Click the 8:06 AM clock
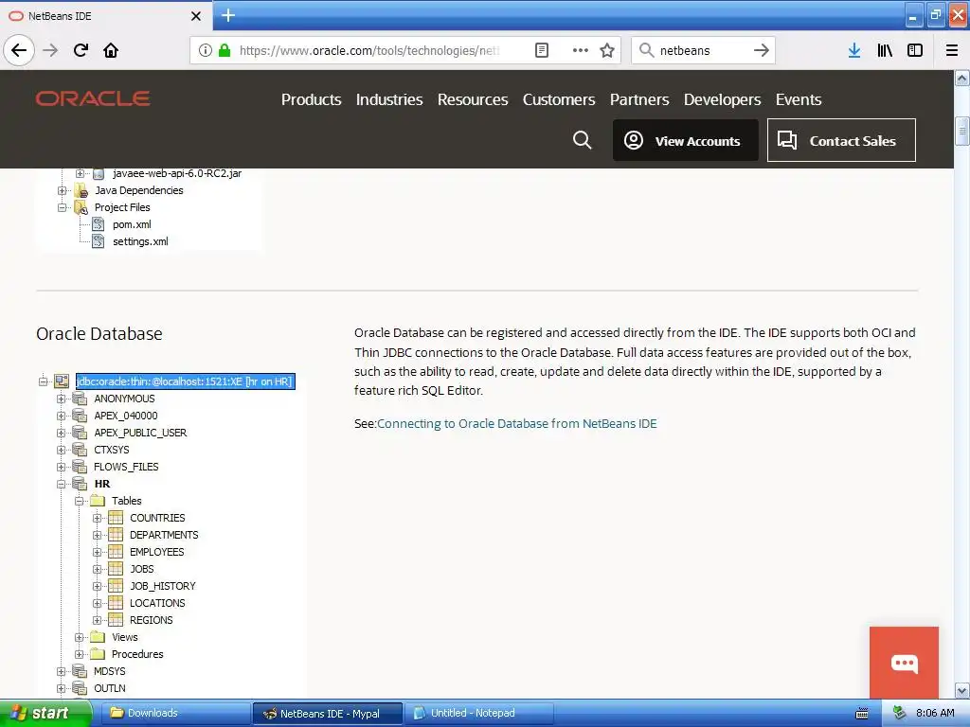Screen dimensions: 970x727 [935, 713]
